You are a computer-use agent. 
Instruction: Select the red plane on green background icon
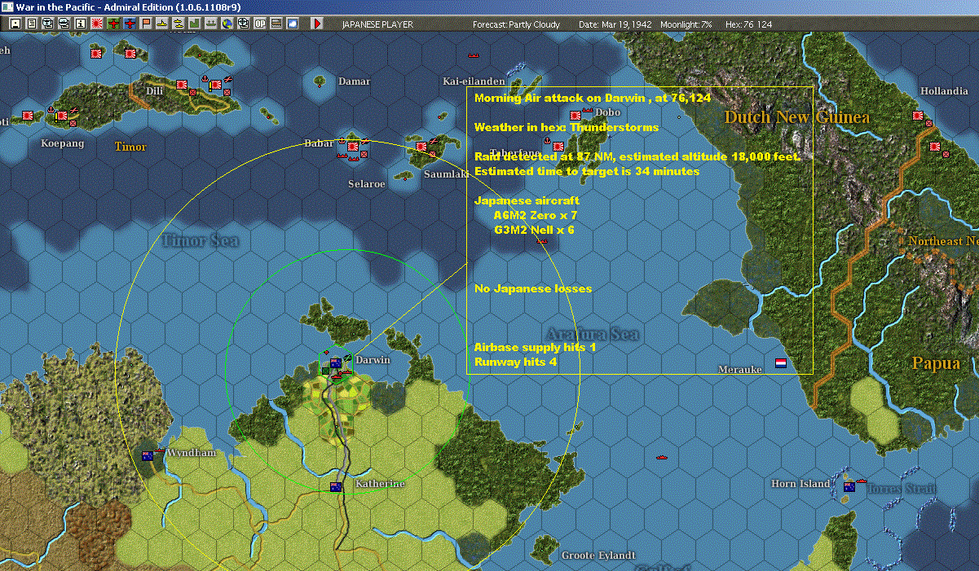coord(113,24)
